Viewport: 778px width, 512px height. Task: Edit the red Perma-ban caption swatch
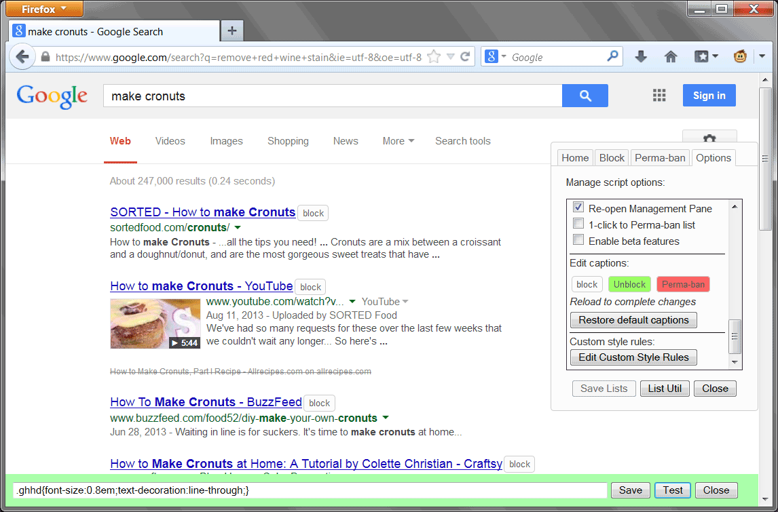pyautogui.click(x=683, y=285)
